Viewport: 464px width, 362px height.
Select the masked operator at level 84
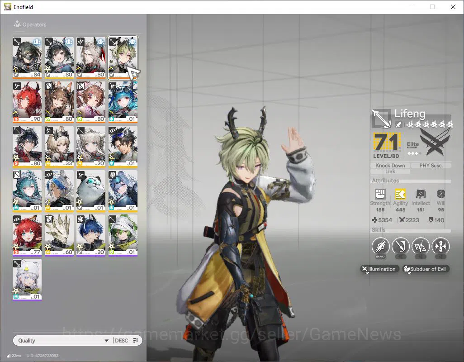click(x=27, y=57)
